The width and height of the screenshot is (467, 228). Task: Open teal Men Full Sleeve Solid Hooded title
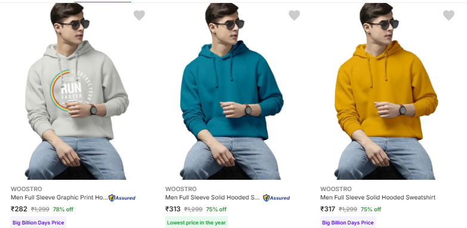click(212, 198)
